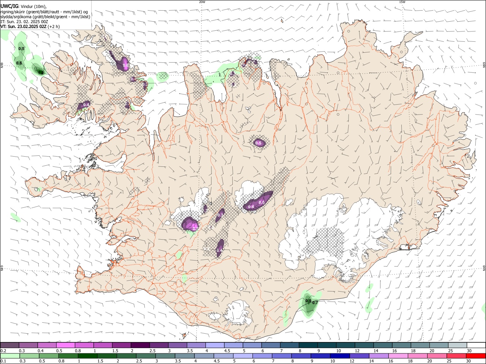486x364 pixels.
Task: Pick the white swatch at 30 in snow scale
Action: [476, 345]
